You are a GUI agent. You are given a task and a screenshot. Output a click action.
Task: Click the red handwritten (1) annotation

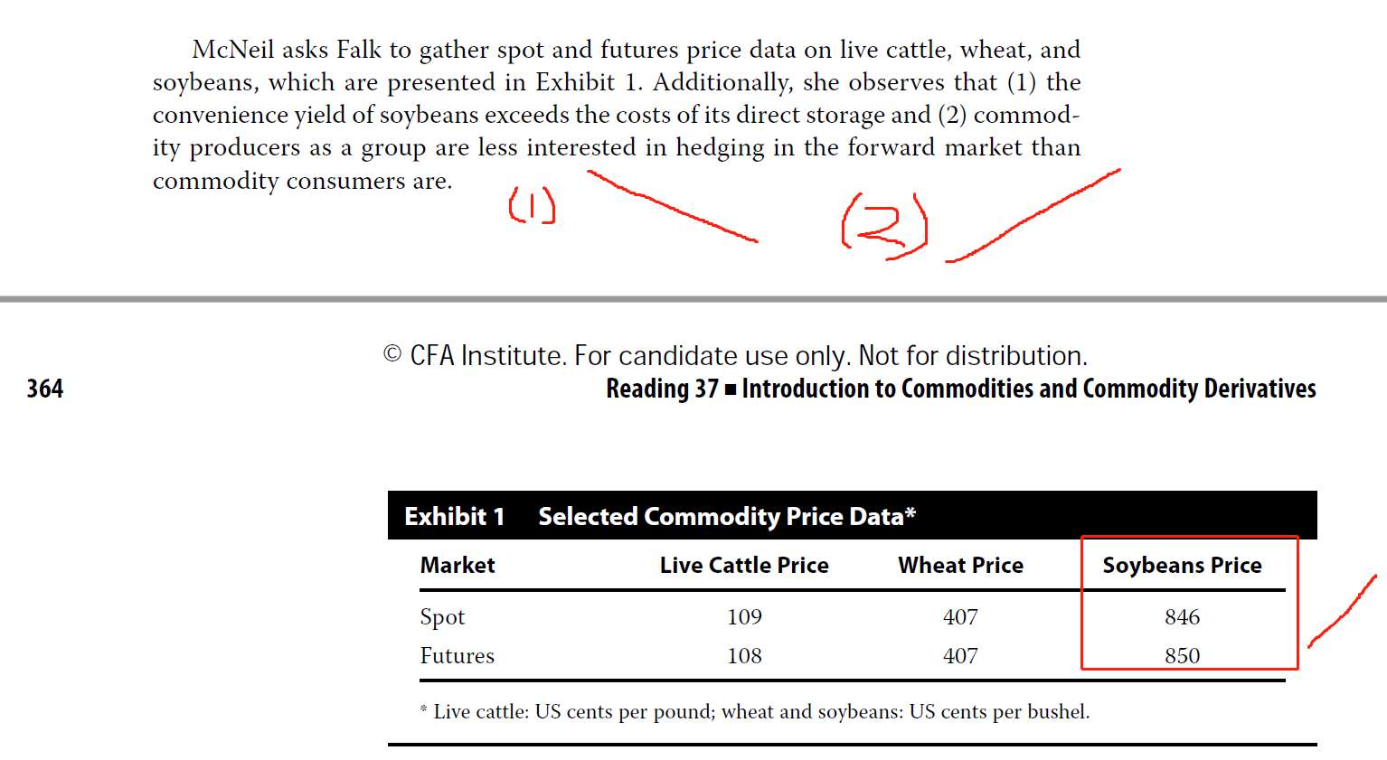[532, 205]
